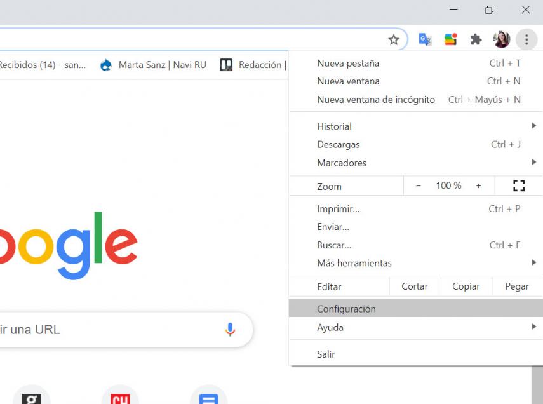Image resolution: width=543 pixels, height=404 pixels.
Task: Click Pegar in the Editar row
Action: (518, 286)
